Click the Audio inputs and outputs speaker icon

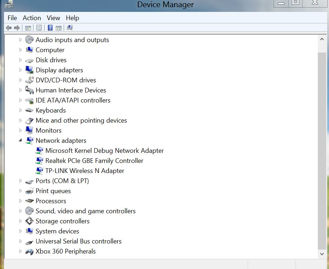tap(30, 40)
